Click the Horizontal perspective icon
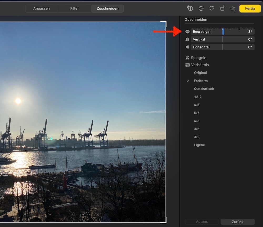The width and height of the screenshot is (263, 227). tap(187, 47)
